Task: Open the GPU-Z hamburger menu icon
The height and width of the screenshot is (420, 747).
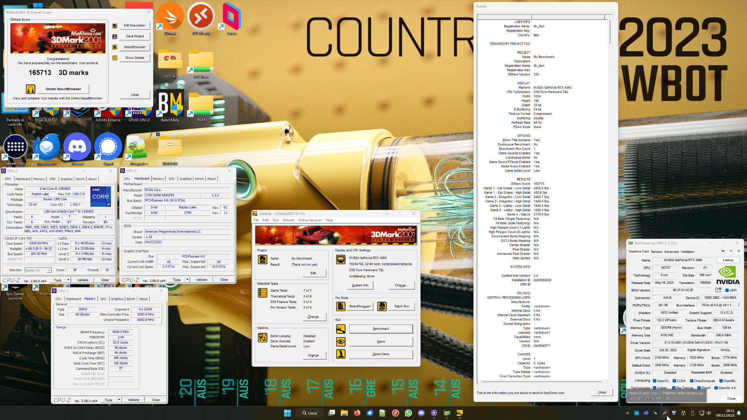Action: (x=738, y=251)
